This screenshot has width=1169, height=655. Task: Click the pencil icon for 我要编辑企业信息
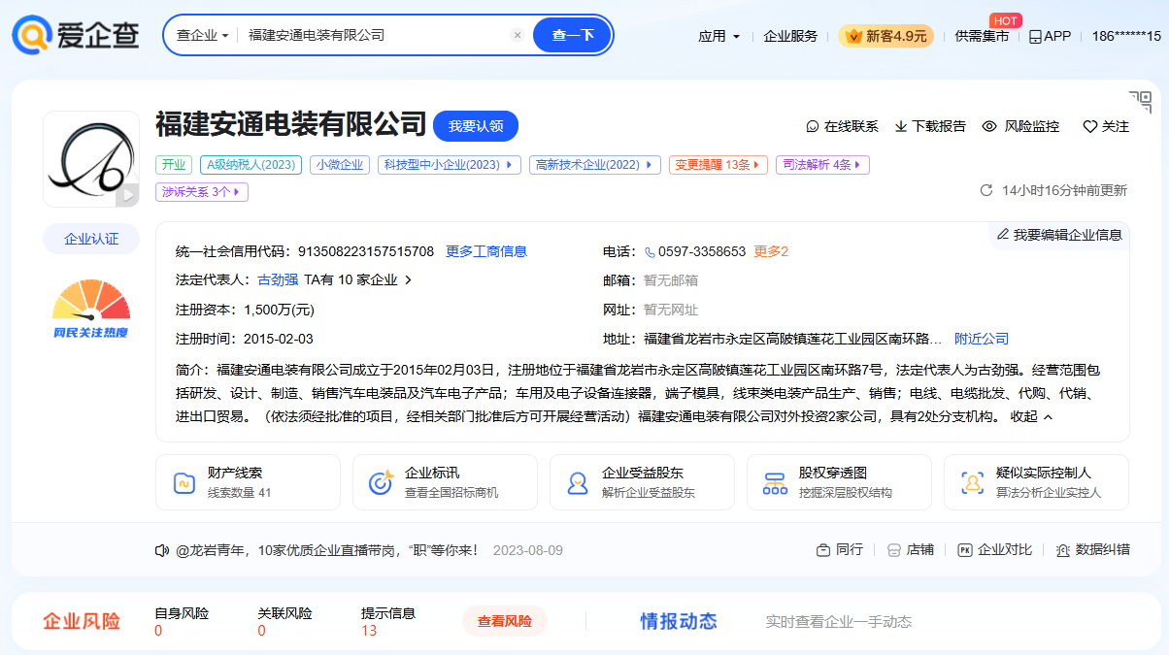(x=1003, y=234)
